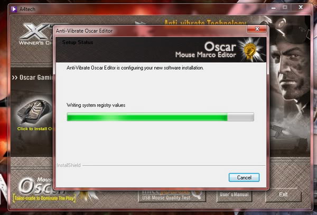Click the green installation progress bar
The height and width of the screenshot is (215, 317).
point(160,117)
